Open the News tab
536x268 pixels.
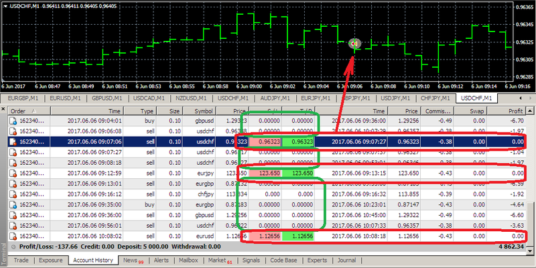[x=133, y=261]
